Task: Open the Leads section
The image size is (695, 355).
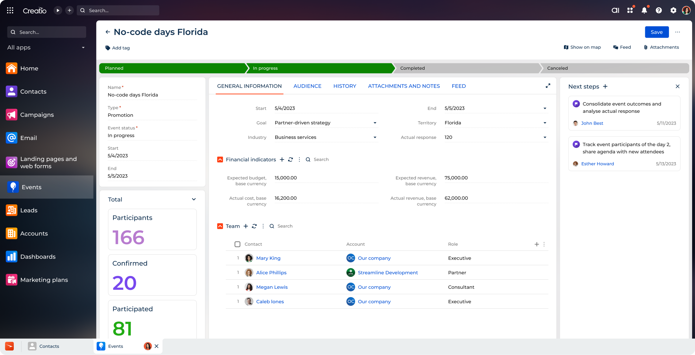Action: [29, 210]
